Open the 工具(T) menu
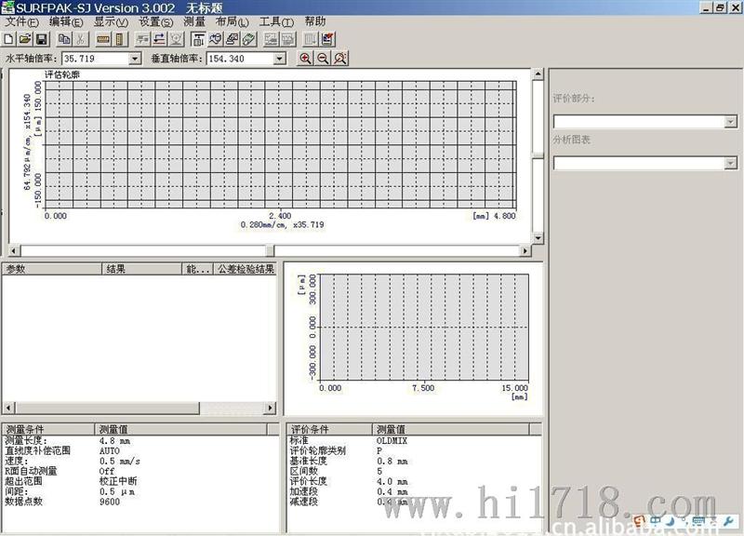744x536 pixels. [276, 21]
